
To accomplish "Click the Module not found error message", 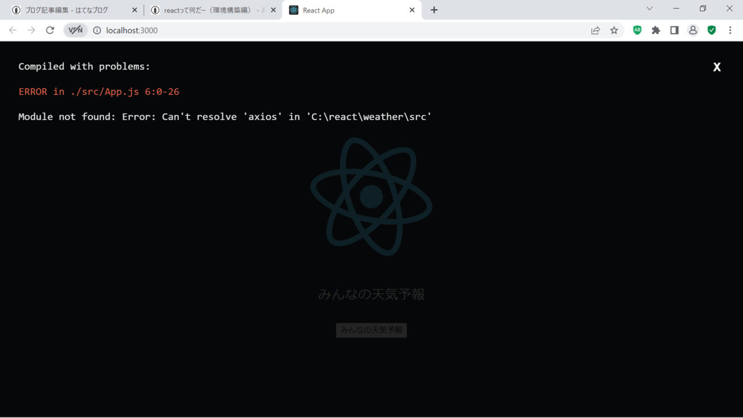I will (225, 116).
